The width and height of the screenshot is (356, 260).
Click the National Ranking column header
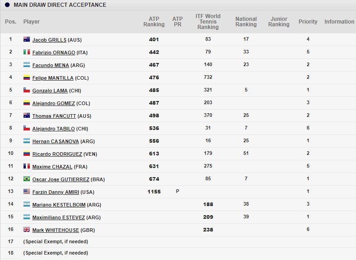pyautogui.click(x=246, y=22)
